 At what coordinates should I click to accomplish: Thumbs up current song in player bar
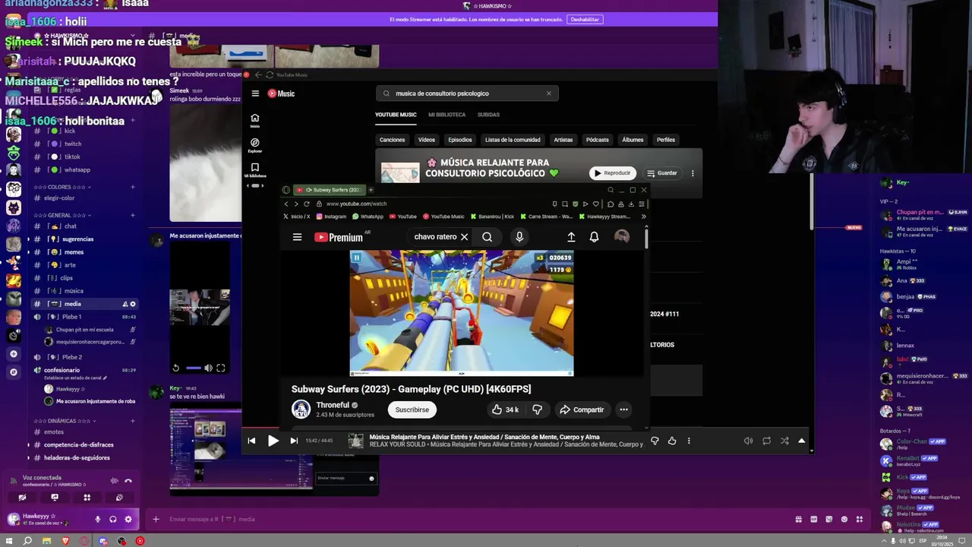[x=672, y=441]
